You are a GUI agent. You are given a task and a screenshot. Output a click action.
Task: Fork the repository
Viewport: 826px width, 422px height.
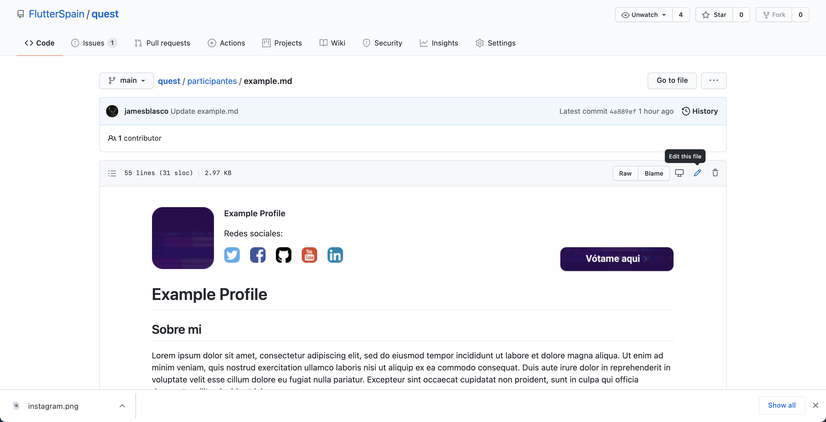pos(774,15)
